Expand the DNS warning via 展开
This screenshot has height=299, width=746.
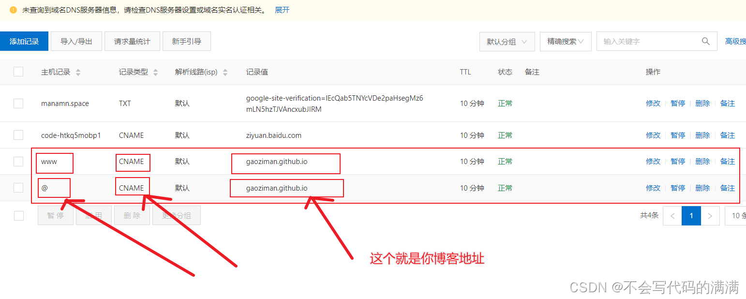282,10
